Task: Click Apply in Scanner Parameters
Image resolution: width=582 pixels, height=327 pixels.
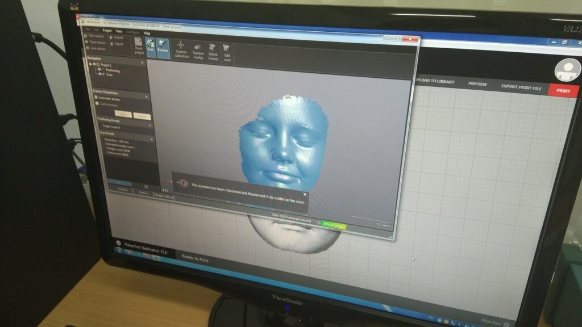Action: coord(123,114)
